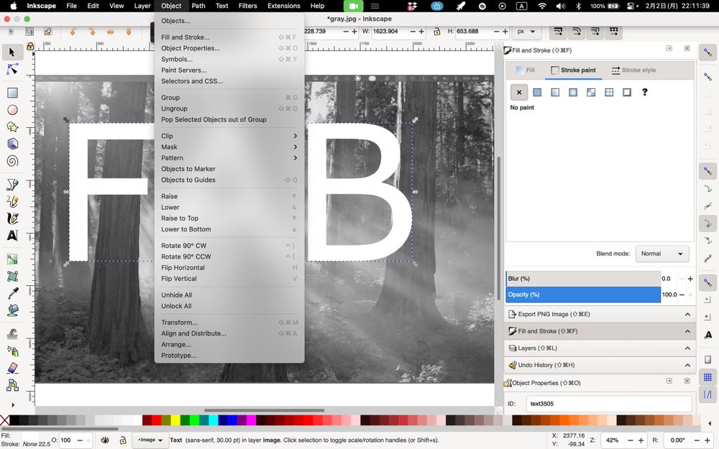Viewport: 719px width, 449px height.
Task: Click the Flat color paint icon
Action: tap(537, 93)
